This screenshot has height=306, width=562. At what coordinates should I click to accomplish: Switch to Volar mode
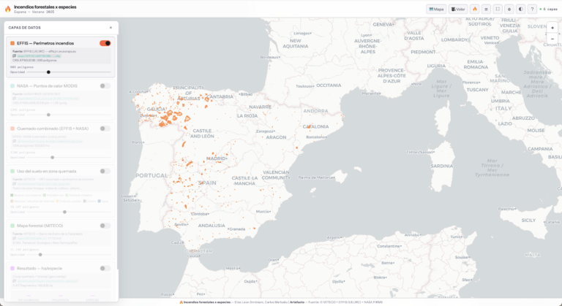tap(458, 9)
